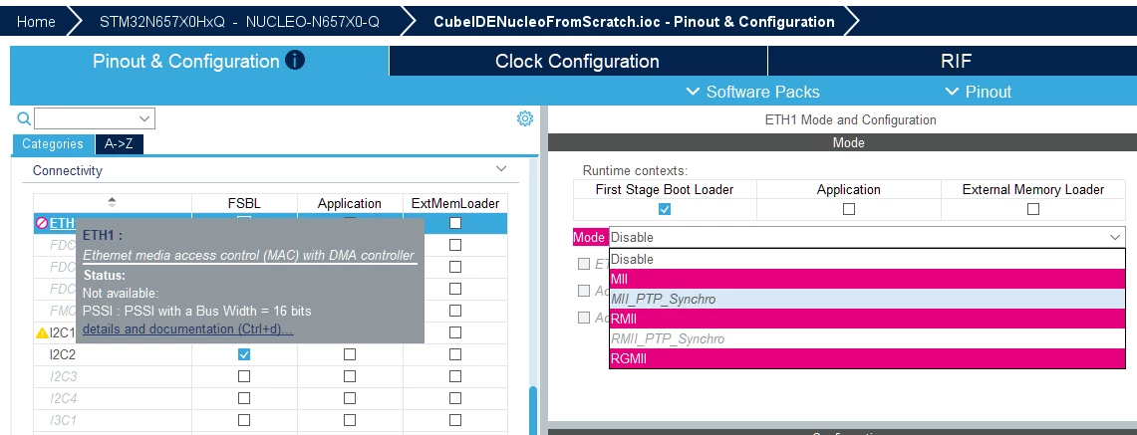Image resolution: width=1137 pixels, height=435 pixels.
Task: Click the ExtMemLoader column header
Action: click(x=454, y=203)
